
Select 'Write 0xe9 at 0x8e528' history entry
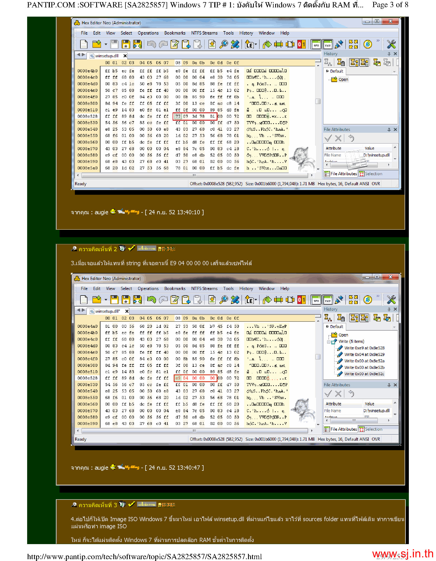point(364,348)
